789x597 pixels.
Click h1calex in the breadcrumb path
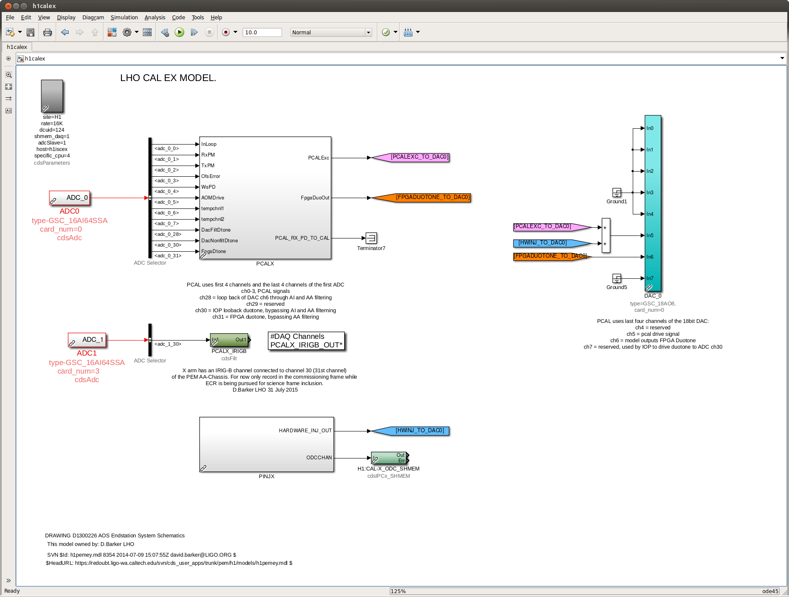35,58
